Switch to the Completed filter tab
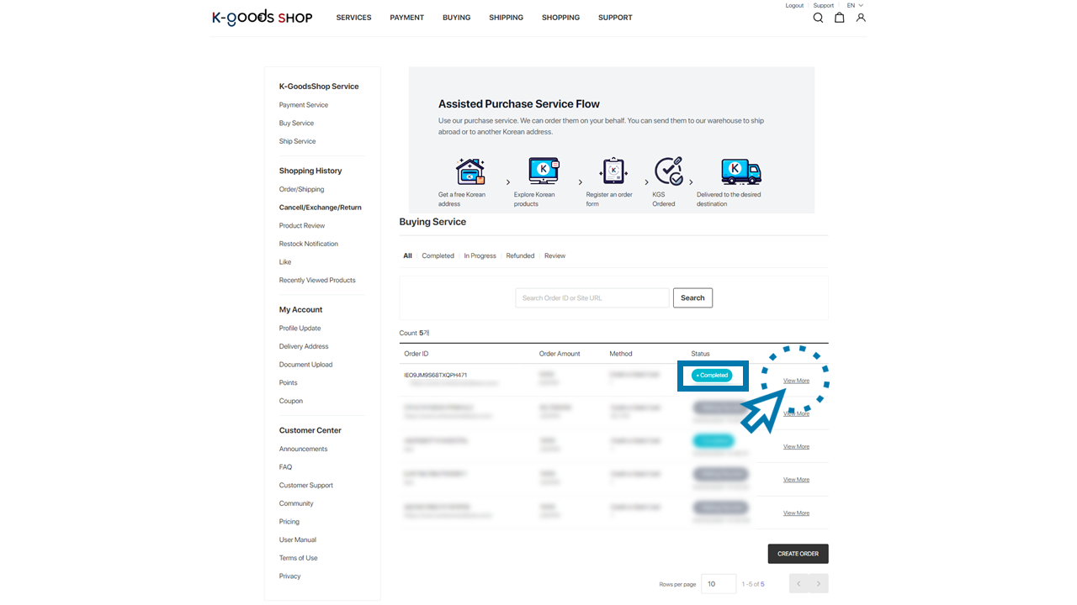Image resolution: width=1077 pixels, height=605 pixels. point(438,255)
